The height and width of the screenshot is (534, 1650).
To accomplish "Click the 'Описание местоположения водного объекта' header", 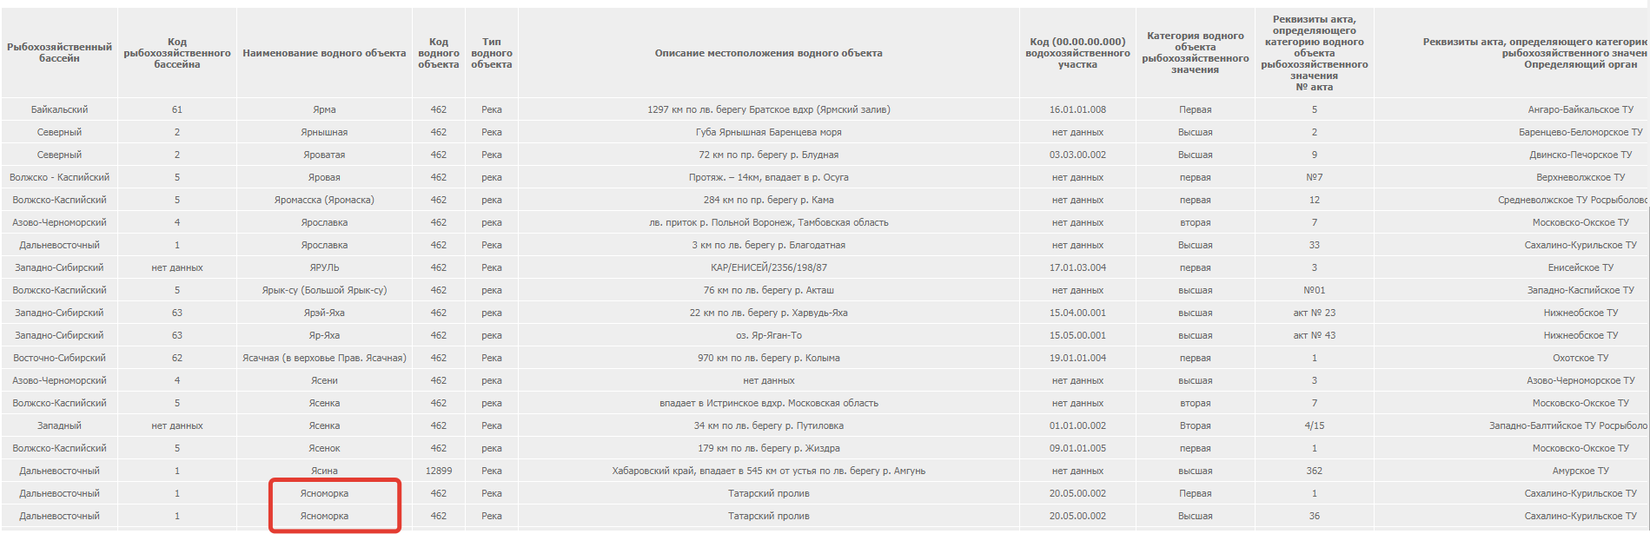I will tap(768, 53).
